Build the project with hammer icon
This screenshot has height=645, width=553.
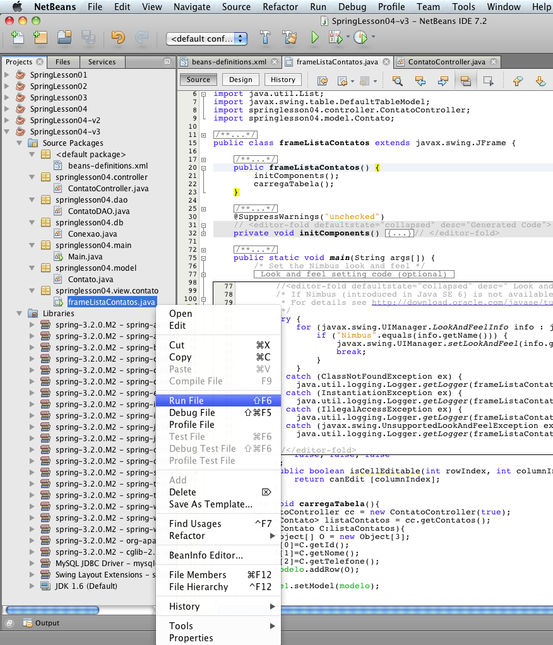(x=266, y=38)
